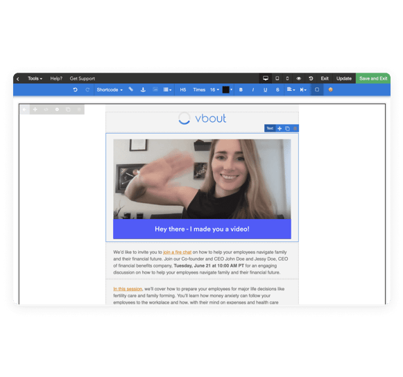The height and width of the screenshot is (377, 403).
Task: Toggle the preview eye icon
Action: (299, 78)
